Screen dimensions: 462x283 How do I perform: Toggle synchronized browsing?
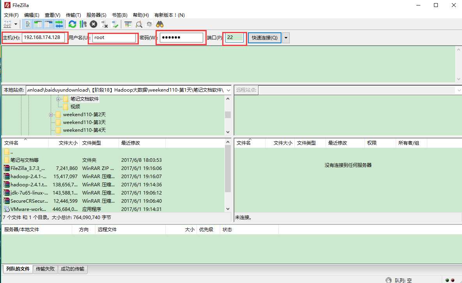(x=149, y=24)
